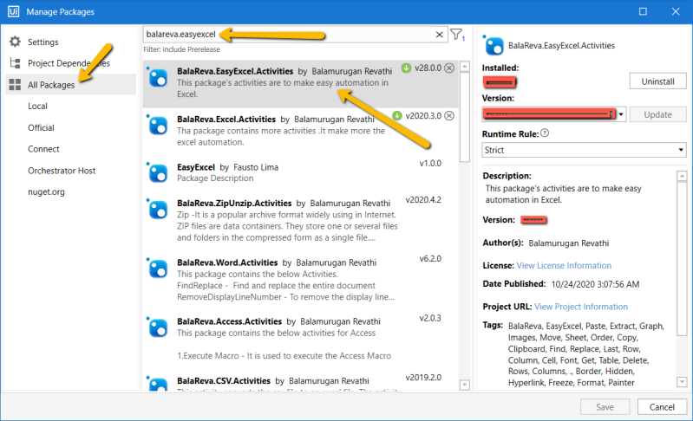Viewport: 693px width, 421px height.
Task: Click version label v2.0.3
Action: [430, 318]
